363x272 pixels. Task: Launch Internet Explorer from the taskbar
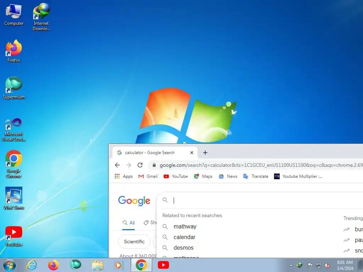coord(32,265)
